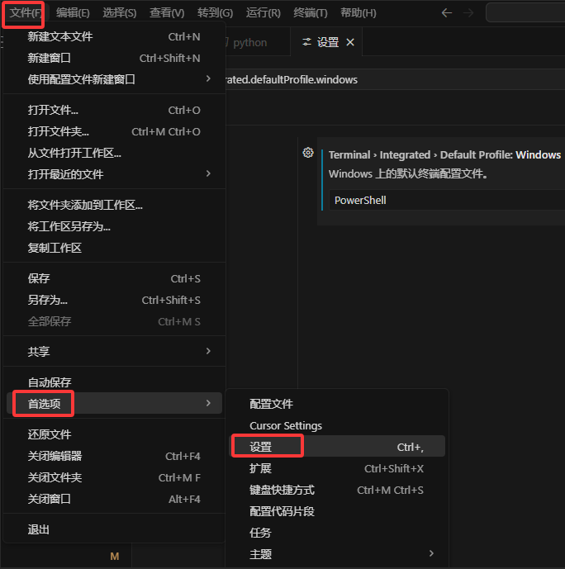Select 扩展 in preferences submenu
565x569 pixels.
[x=338, y=468]
